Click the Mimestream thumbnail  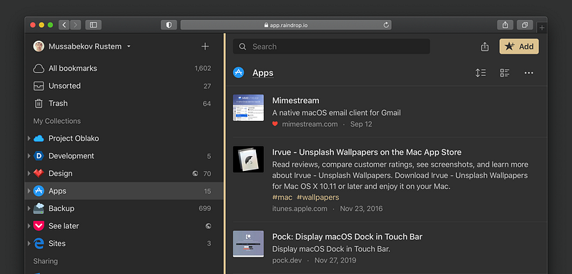[x=248, y=107]
